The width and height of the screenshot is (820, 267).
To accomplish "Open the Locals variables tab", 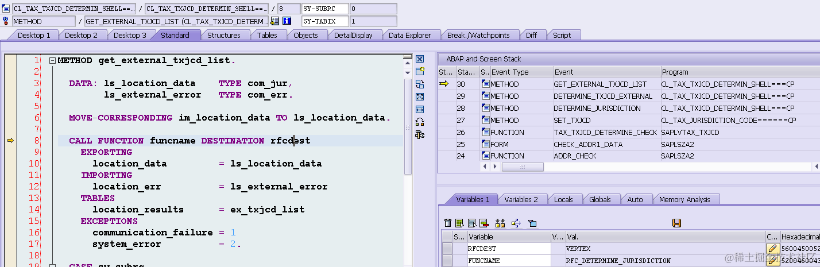I will [x=563, y=199].
